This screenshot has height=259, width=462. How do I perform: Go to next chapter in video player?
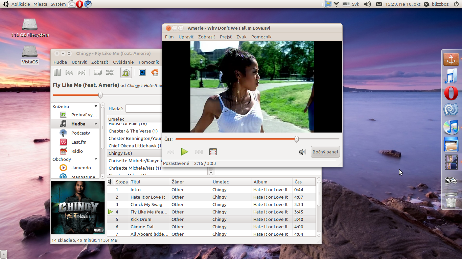pos(199,152)
